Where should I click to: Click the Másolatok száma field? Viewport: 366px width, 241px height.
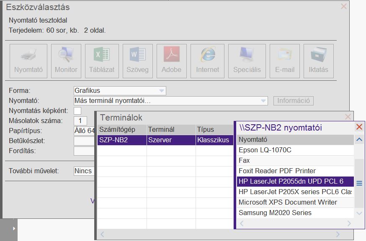pos(80,120)
